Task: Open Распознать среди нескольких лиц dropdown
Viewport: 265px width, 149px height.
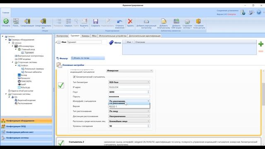Action: click(129, 121)
